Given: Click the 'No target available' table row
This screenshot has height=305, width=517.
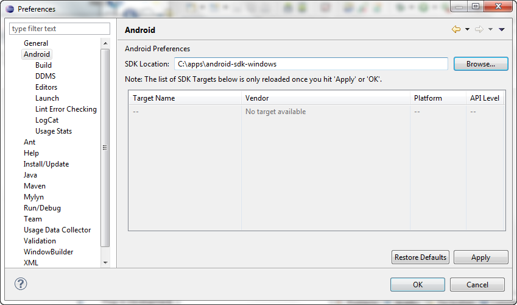Looking at the screenshot, I should click(x=317, y=112).
